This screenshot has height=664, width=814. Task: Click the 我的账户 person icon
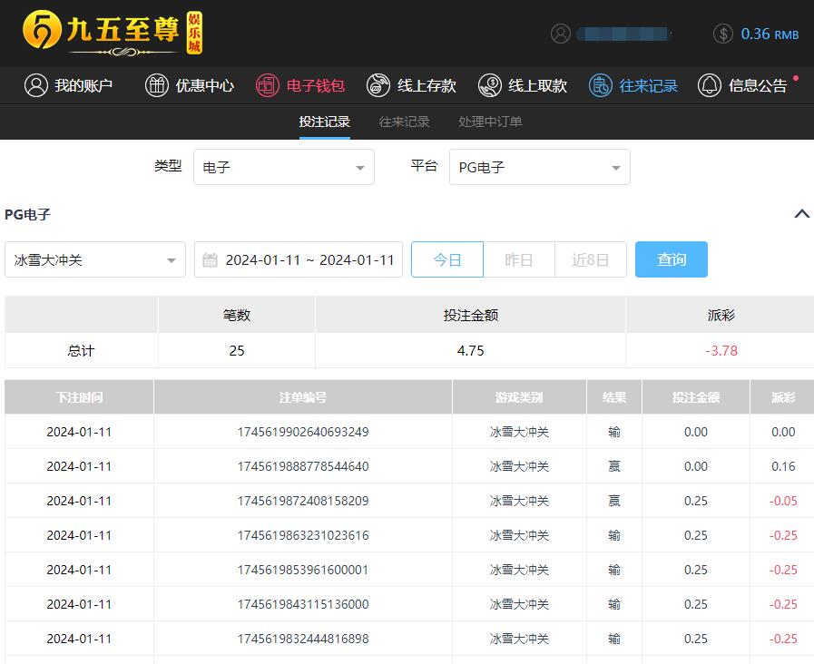click(36, 85)
